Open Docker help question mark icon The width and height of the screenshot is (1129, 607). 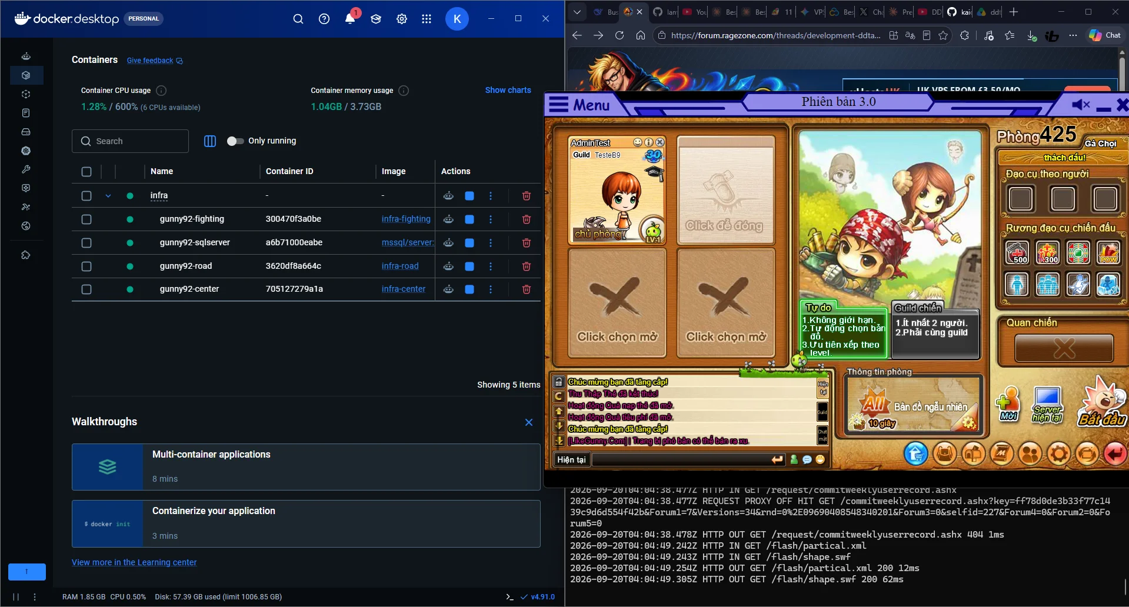pyautogui.click(x=324, y=19)
